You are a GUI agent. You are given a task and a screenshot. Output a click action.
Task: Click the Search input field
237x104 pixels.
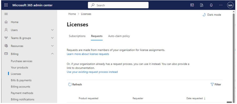coord(118,5)
